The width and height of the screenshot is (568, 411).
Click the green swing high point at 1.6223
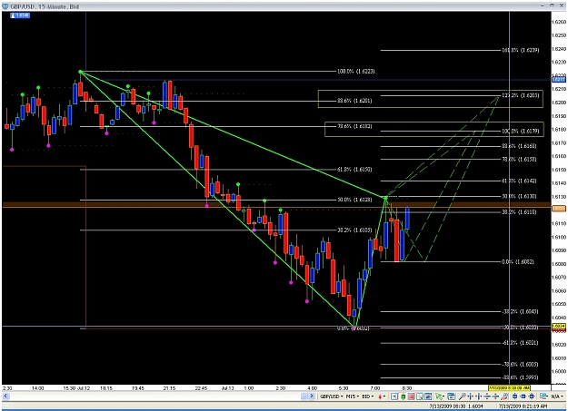tap(80, 72)
